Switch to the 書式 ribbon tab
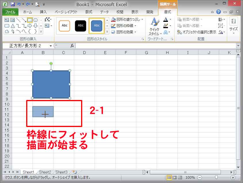243x183 pixels. (x=167, y=12)
